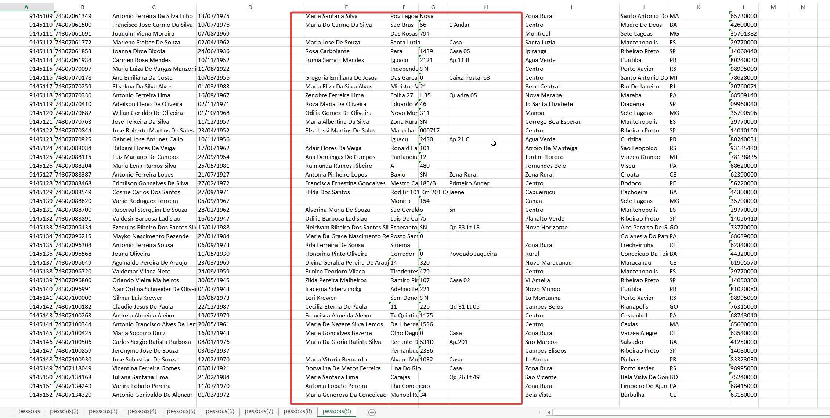Viewport: 830px width, 418px height.
Task: Select column B header
Action: click(x=82, y=7)
